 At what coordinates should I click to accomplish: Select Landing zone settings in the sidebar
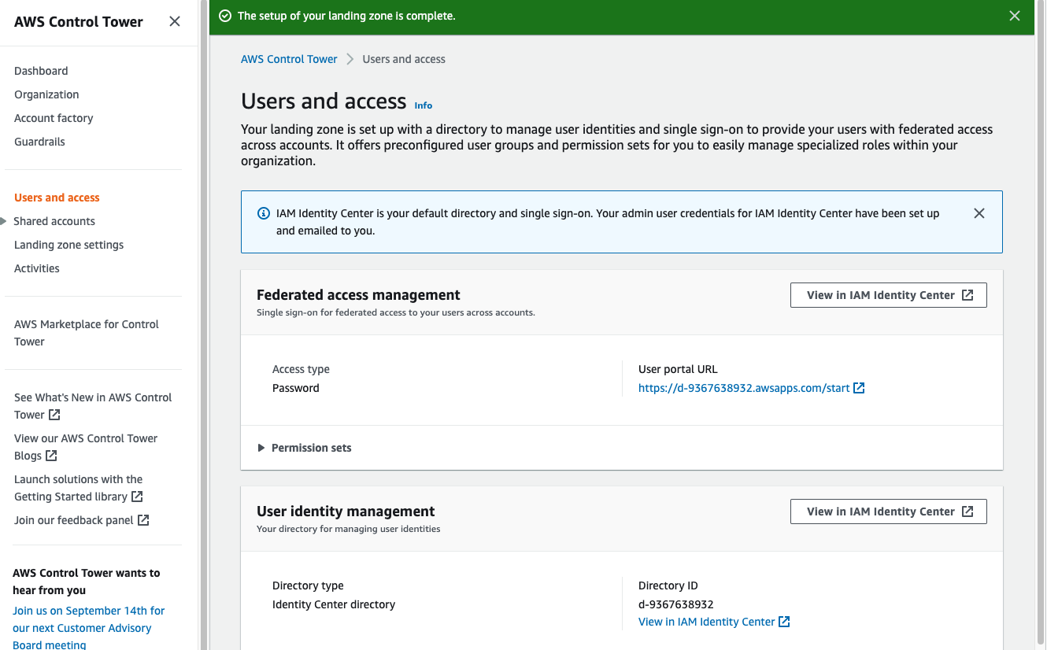pos(68,245)
